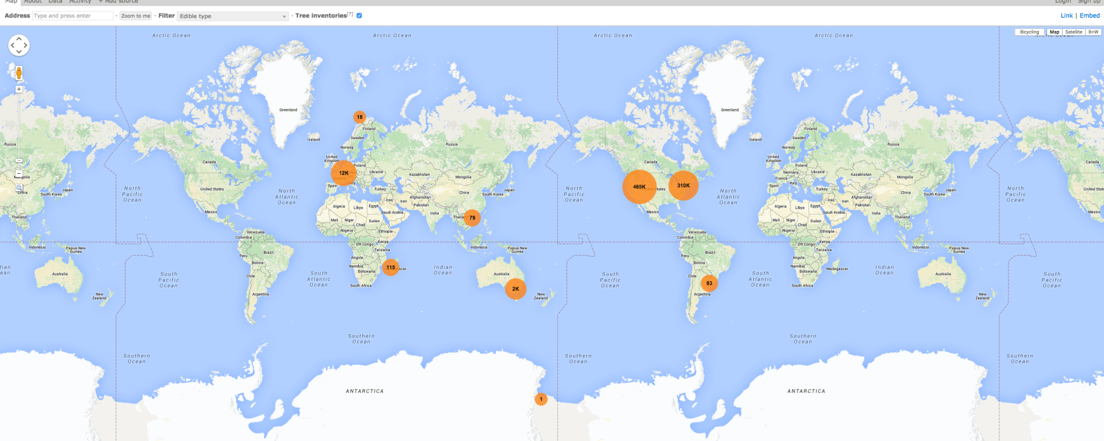This screenshot has height=441, width=1104.
Task: Pan the map up with the arrow
Action: (x=19, y=38)
